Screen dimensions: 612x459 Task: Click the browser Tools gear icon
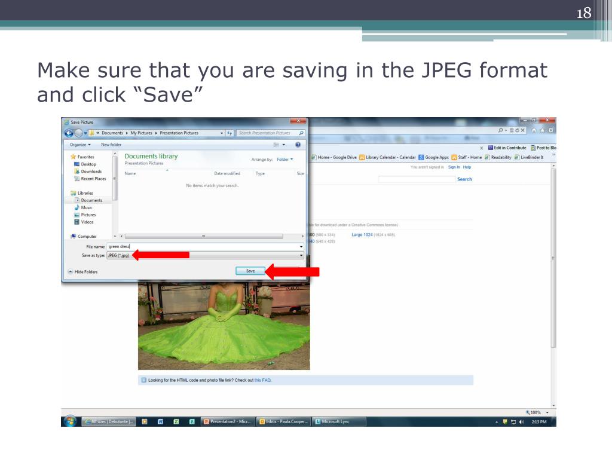click(x=550, y=130)
